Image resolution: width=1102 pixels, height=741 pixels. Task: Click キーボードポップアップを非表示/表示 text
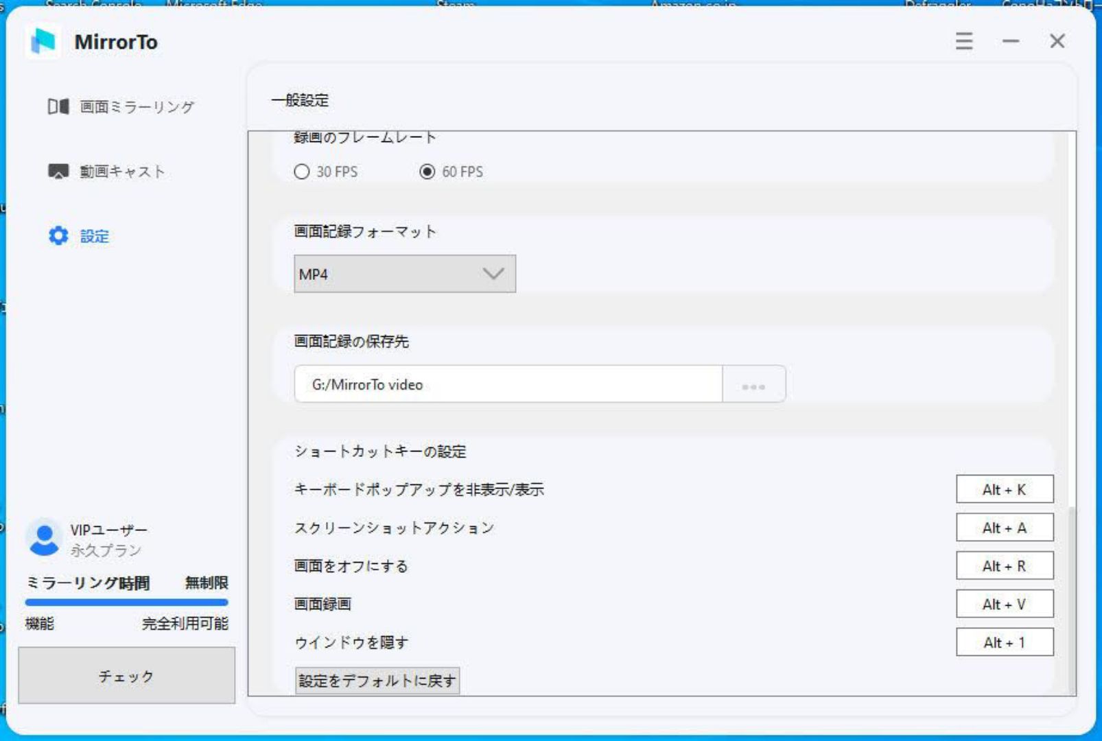[x=419, y=489]
